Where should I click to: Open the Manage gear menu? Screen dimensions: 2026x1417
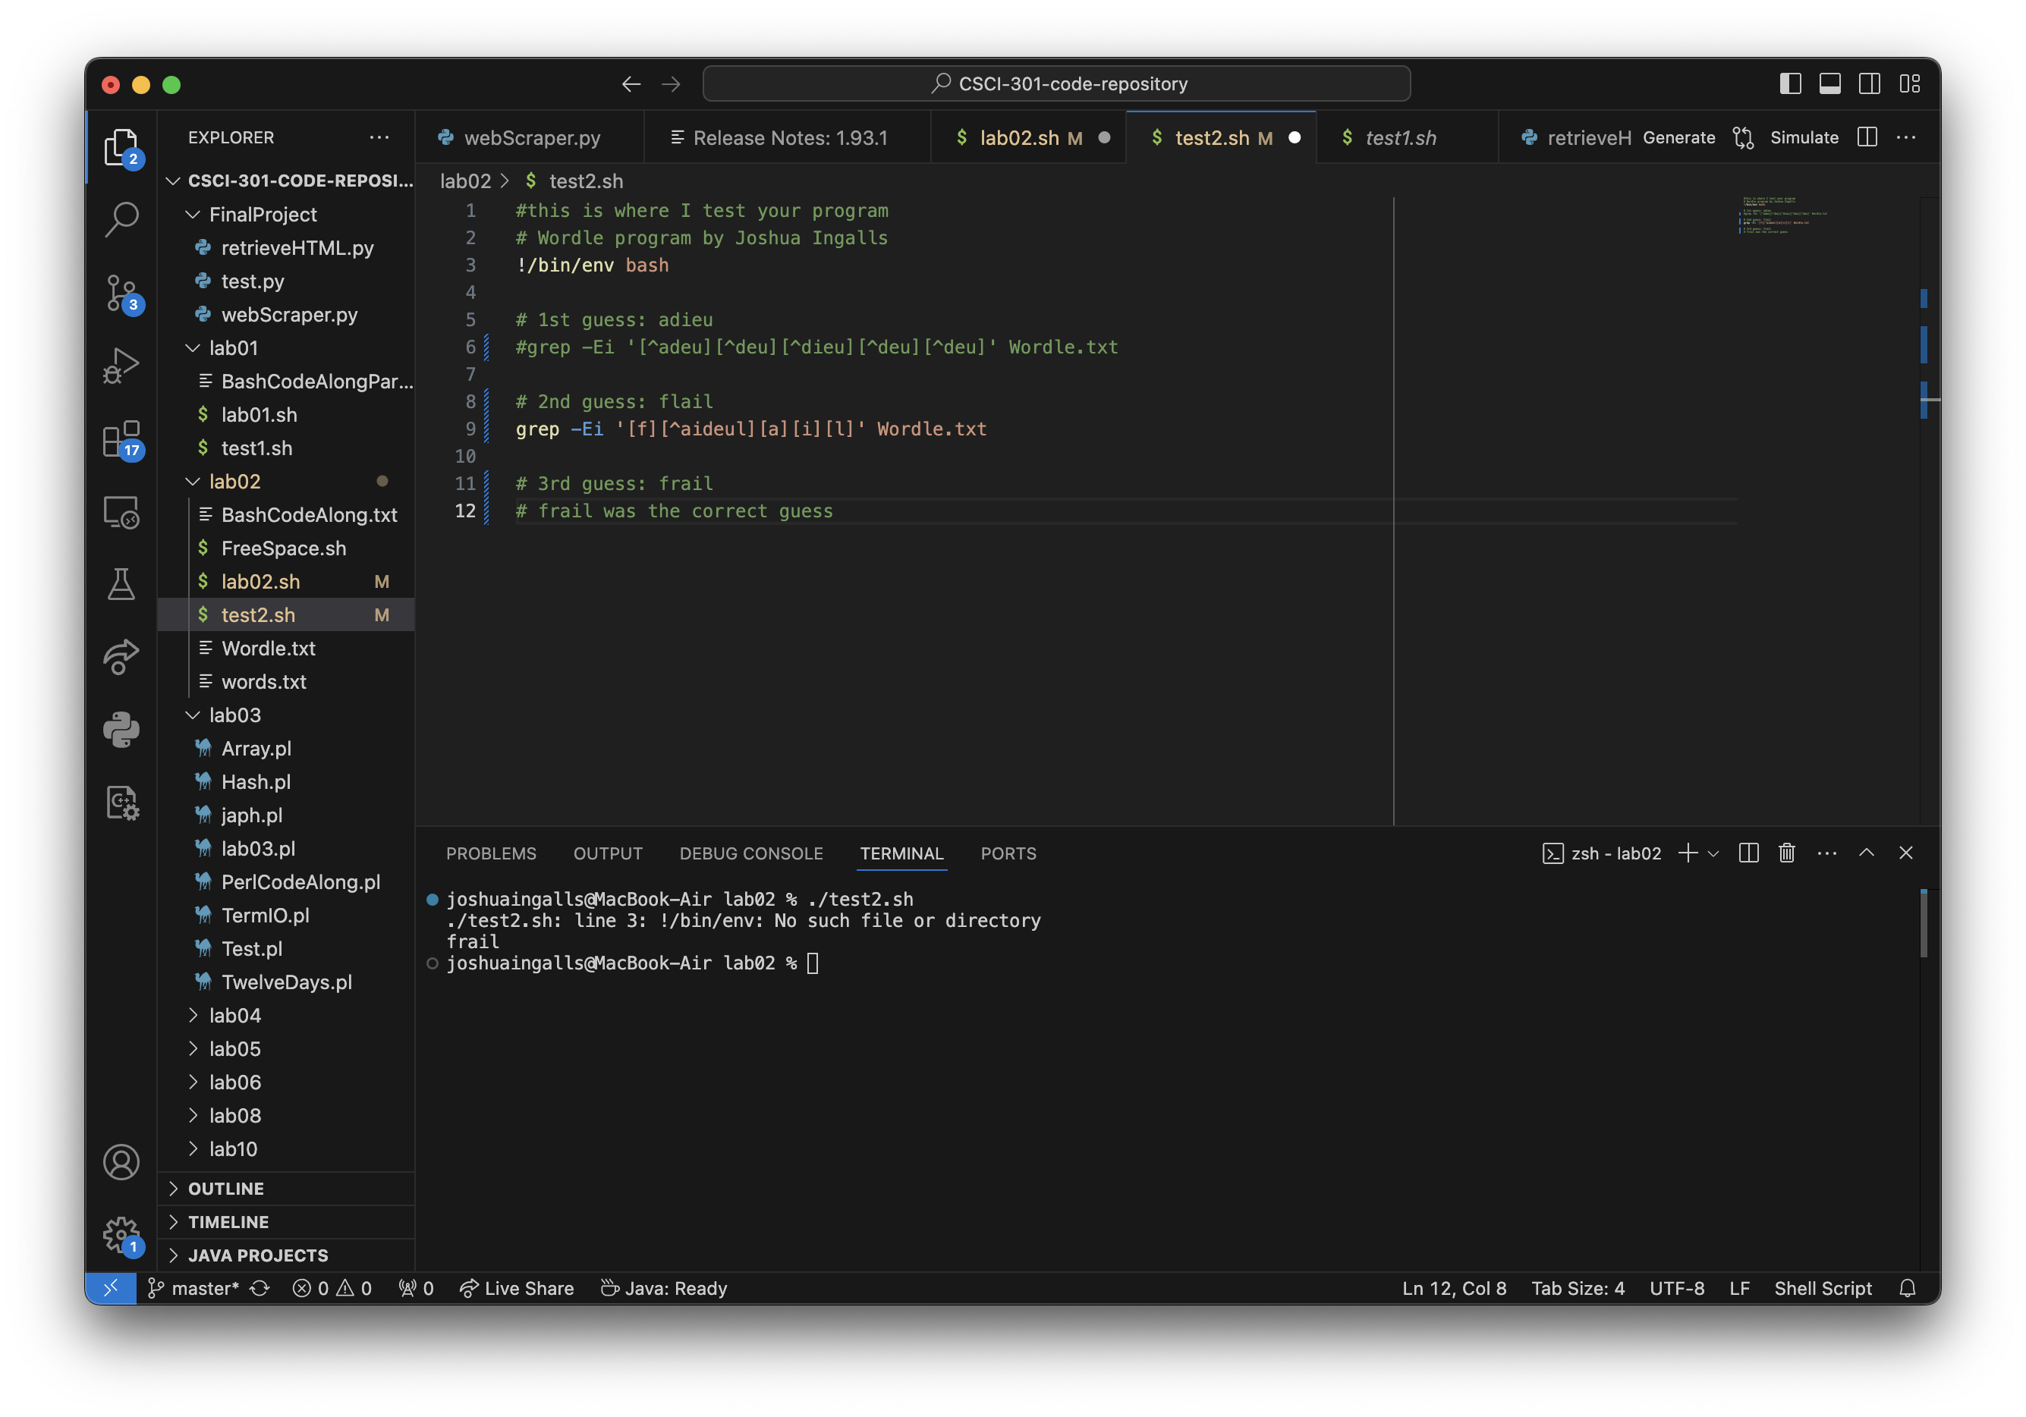pos(121,1234)
